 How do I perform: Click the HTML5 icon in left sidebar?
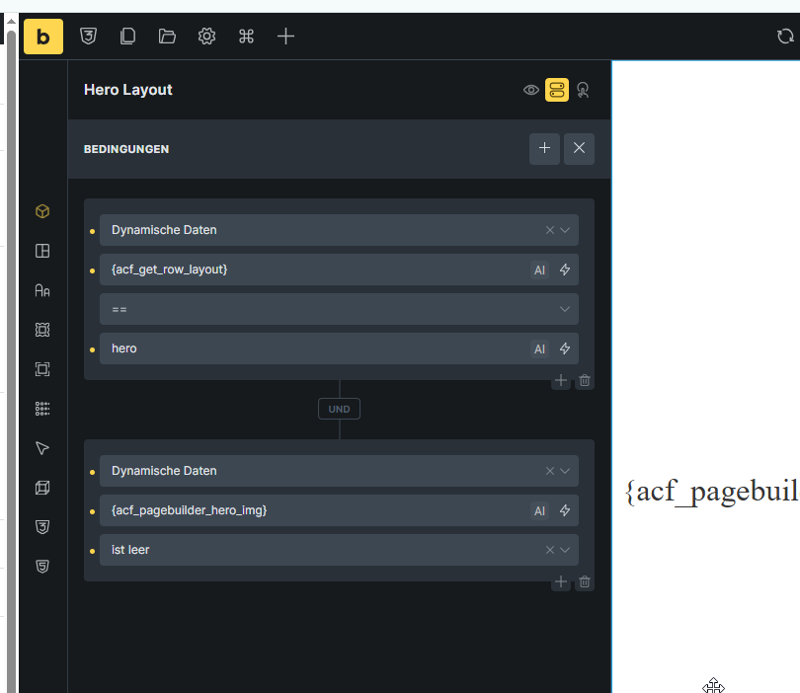(42, 567)
